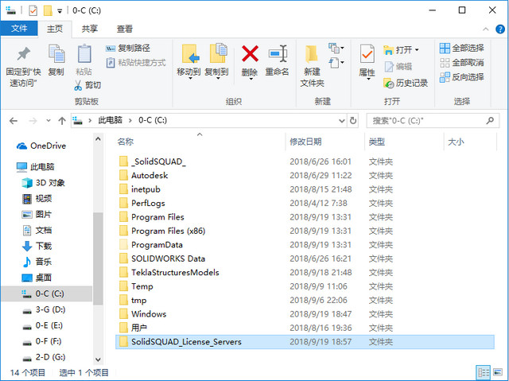Select 3-G (D:) drive in navigation pane
509x381 pixels.
[x=50, y=309]
